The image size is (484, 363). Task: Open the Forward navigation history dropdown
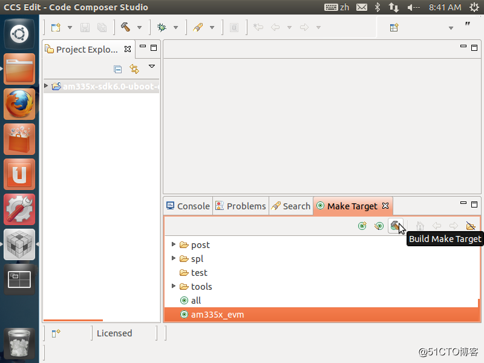pos(319,27)
